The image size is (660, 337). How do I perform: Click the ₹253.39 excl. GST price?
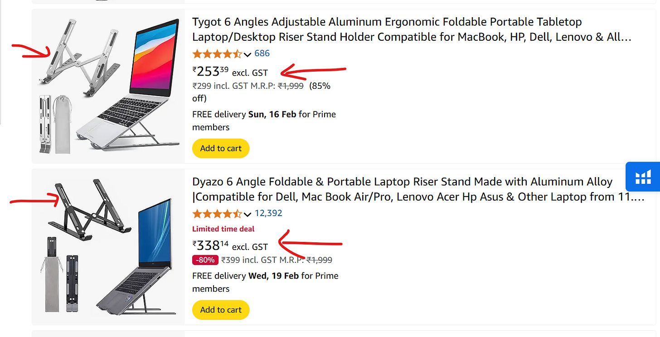click(x=230, y=72)
